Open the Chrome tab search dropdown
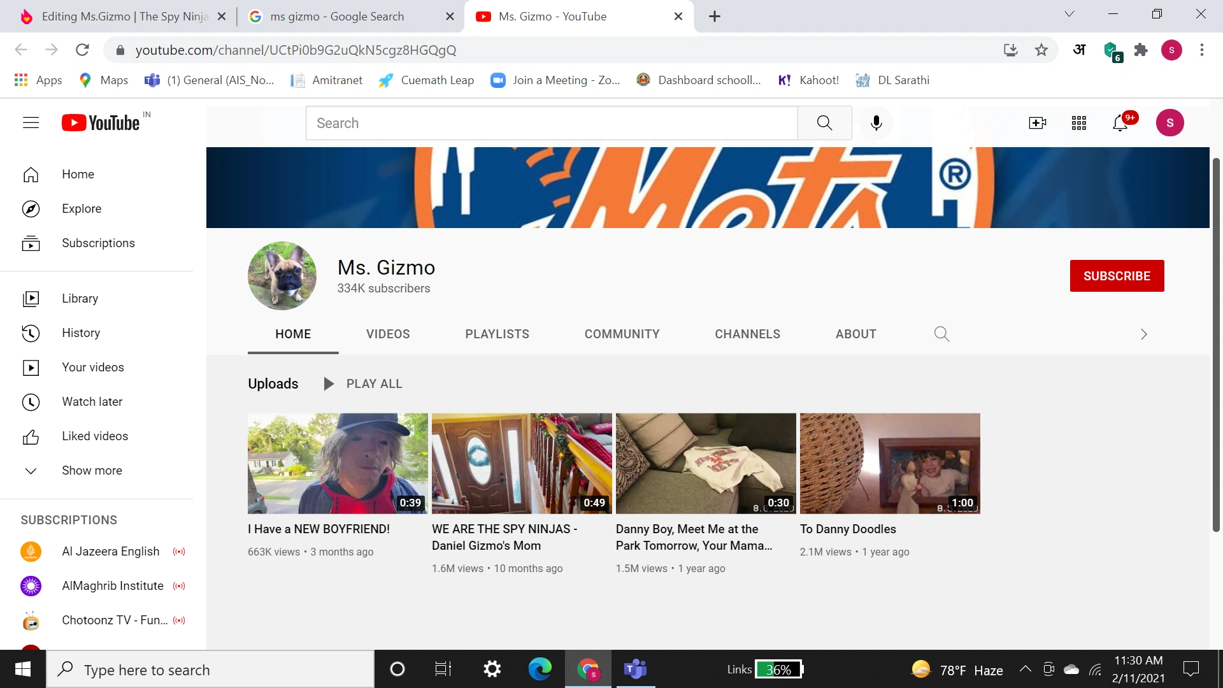The height and width of the screenshot is (688, 1223). click(1069, 14)
